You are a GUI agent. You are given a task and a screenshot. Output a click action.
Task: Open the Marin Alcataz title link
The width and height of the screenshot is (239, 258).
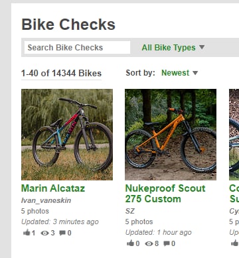(x=53, y=188)
